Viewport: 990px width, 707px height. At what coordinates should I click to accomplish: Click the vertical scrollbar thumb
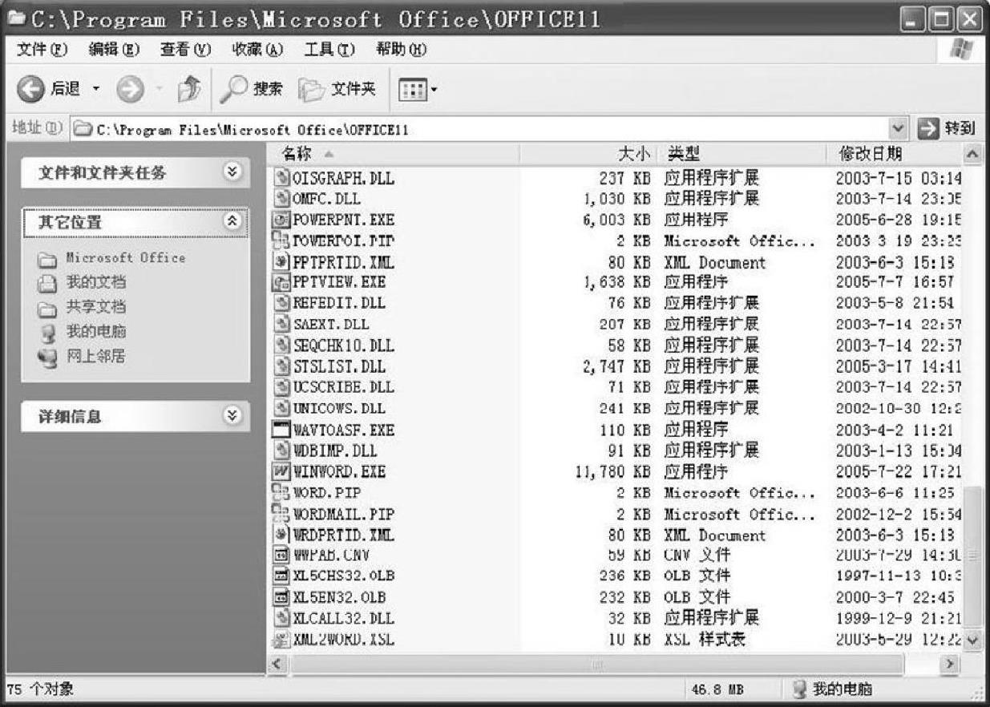(x=972, y=555)
